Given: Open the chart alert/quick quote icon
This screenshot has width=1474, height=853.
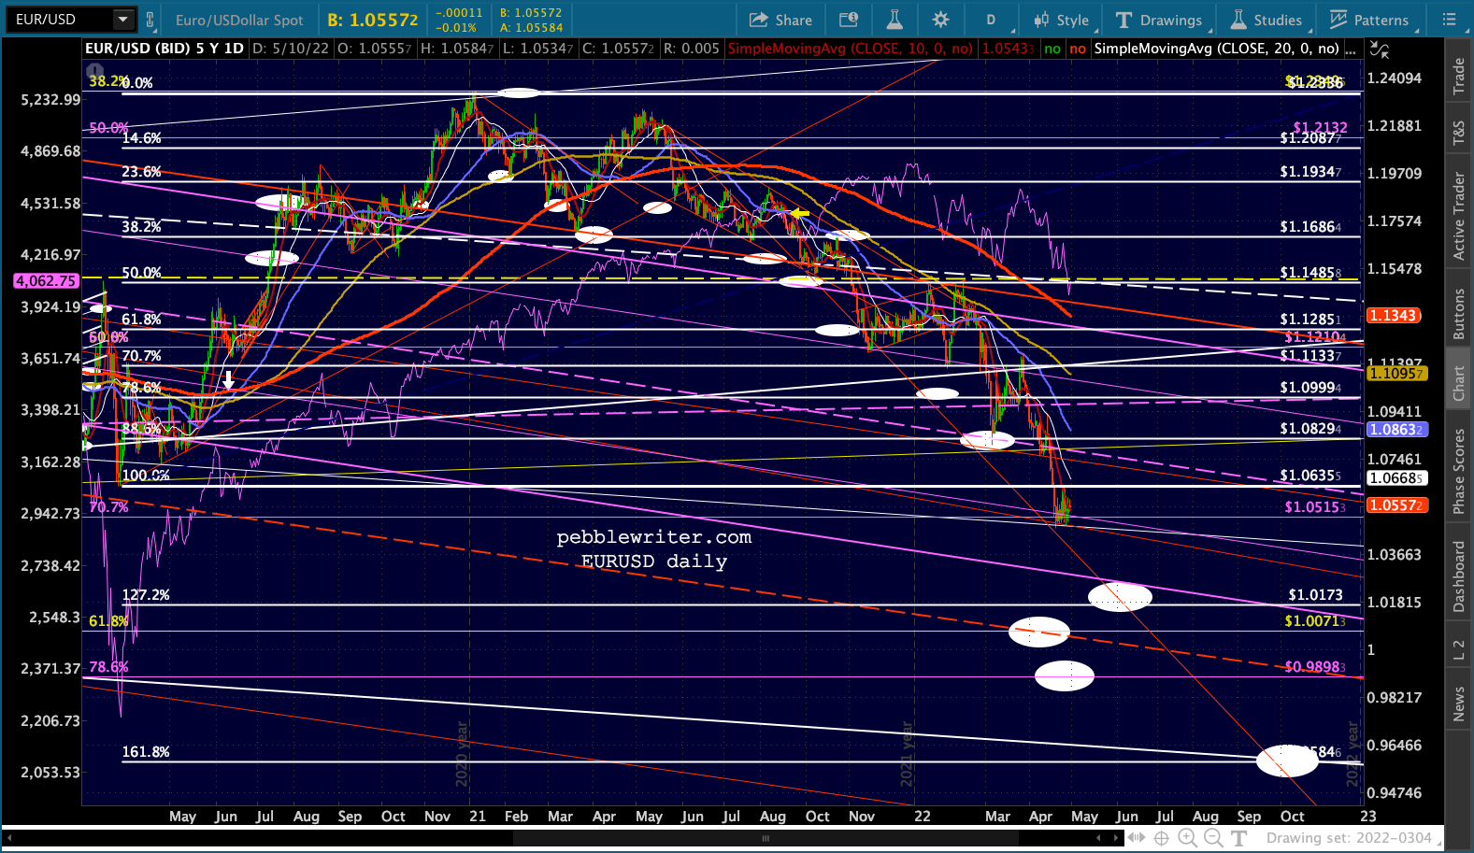Looking at the screenshot, I should point(848,20).
